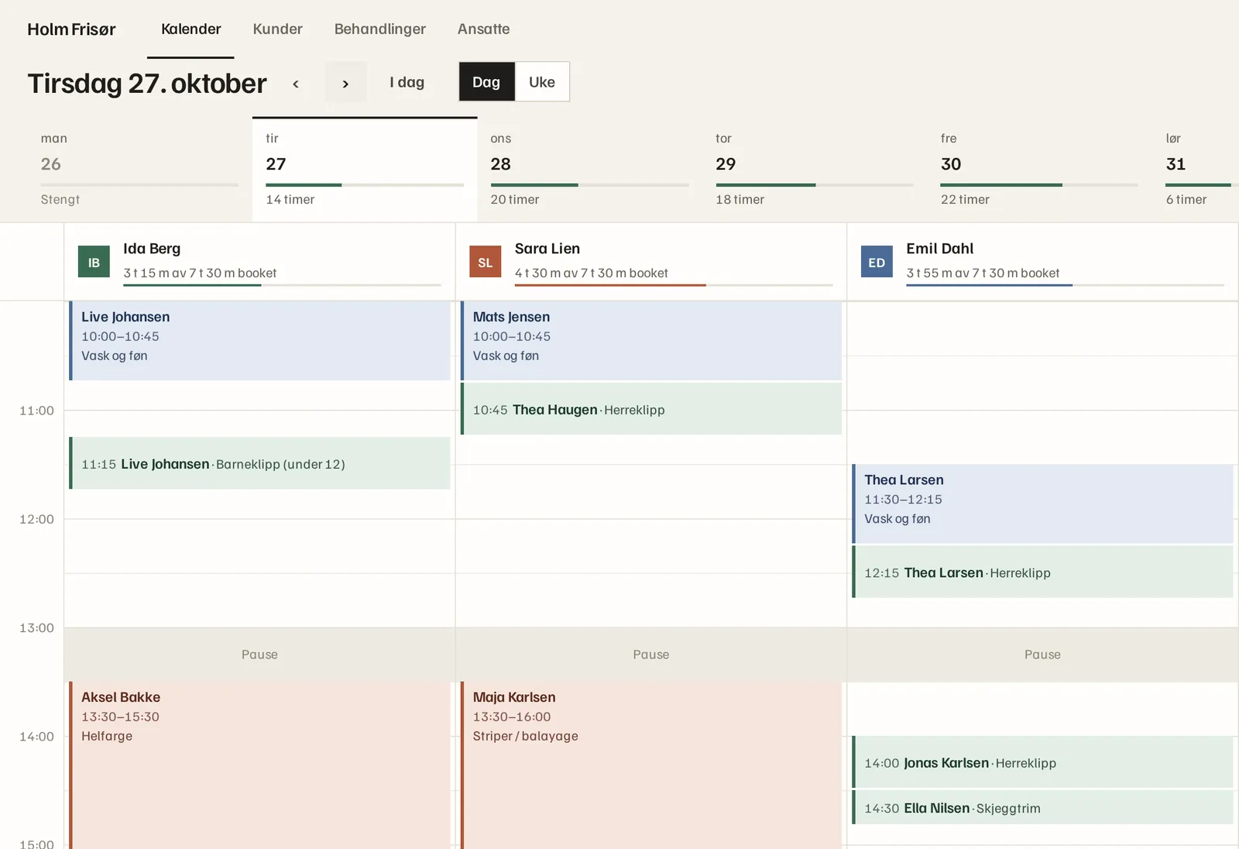
Task: Click the 13:00 time label
Action: (x=36, y=627)
